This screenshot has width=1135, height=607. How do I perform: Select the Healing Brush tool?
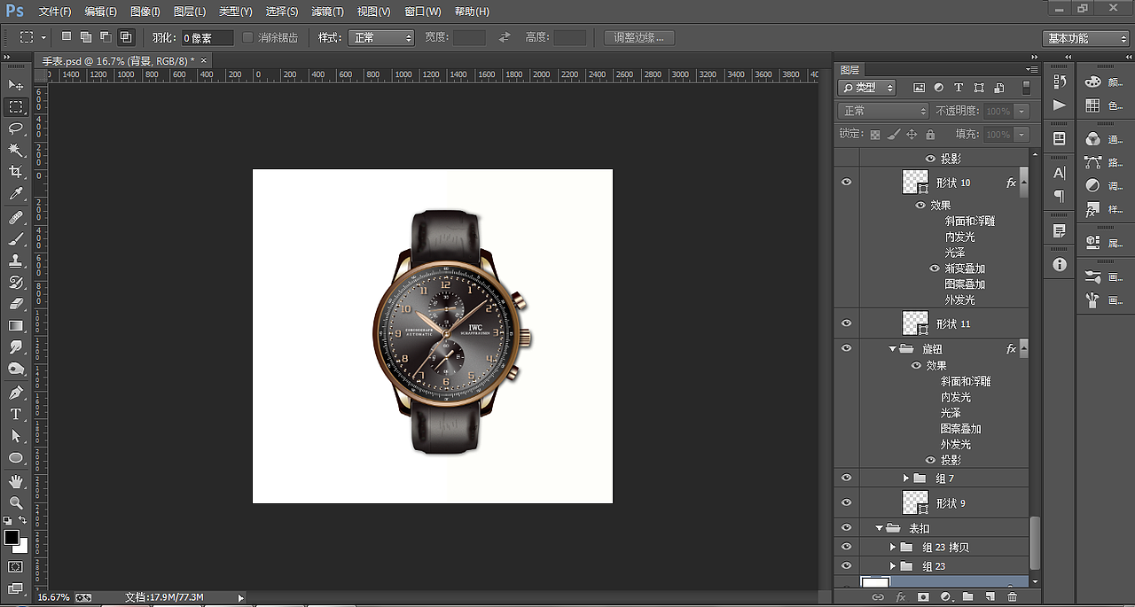(16, 218)
